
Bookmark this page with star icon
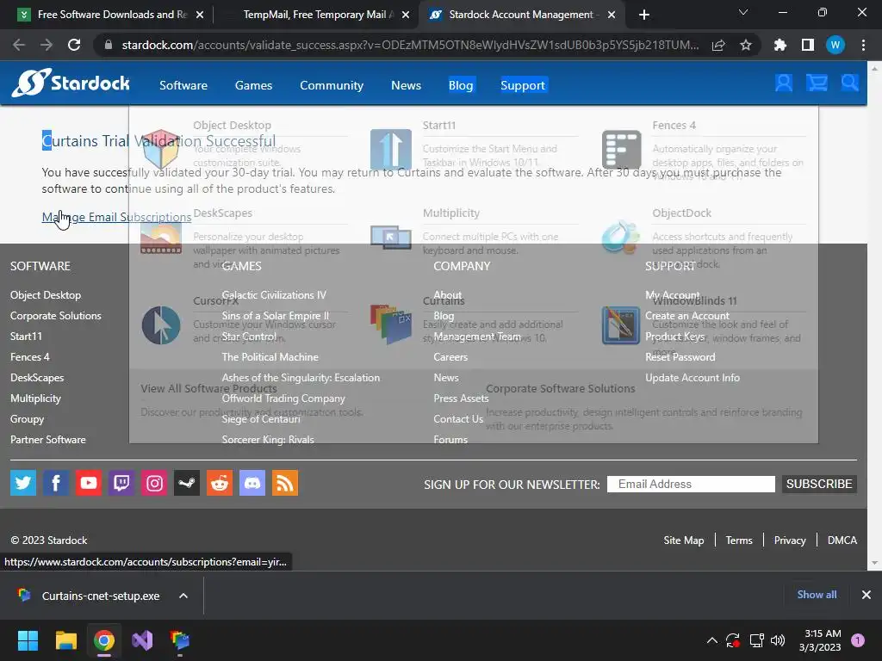tap(746, 45)
